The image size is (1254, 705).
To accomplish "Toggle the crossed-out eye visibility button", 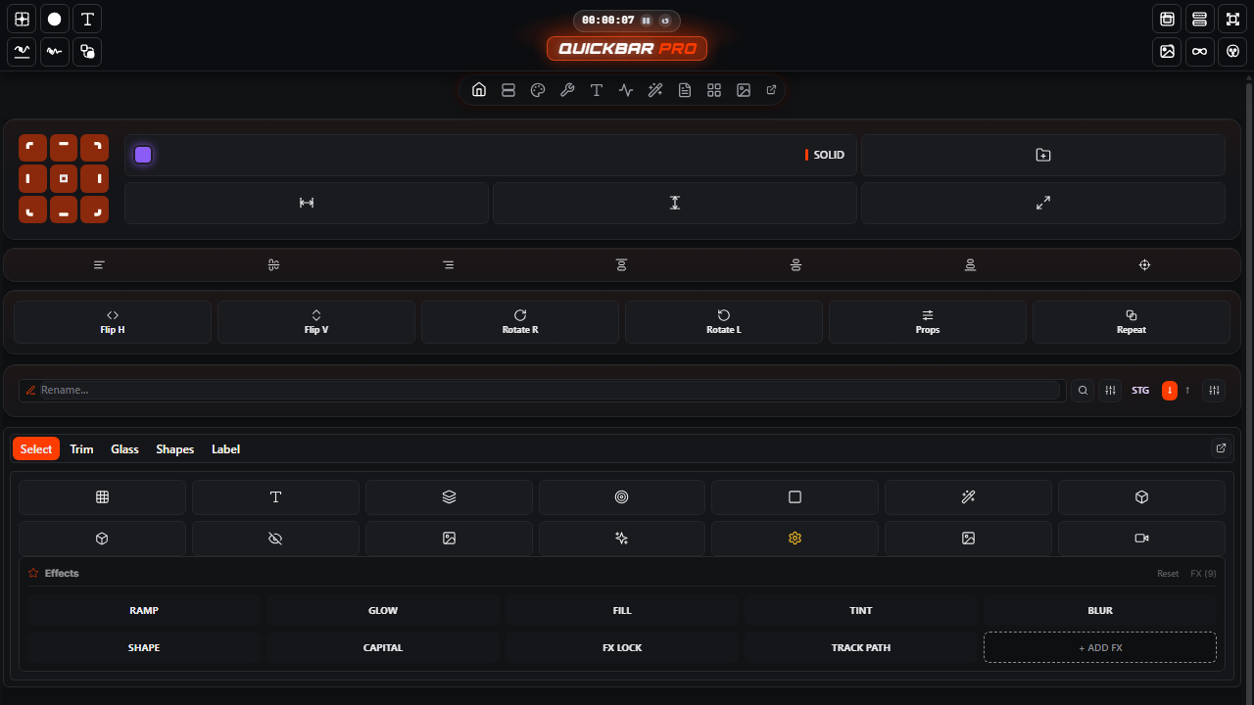I will (275, 539).
